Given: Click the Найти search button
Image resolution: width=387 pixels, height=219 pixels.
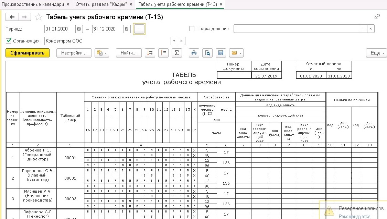Looking at the screenshot, I should (129, 53).
